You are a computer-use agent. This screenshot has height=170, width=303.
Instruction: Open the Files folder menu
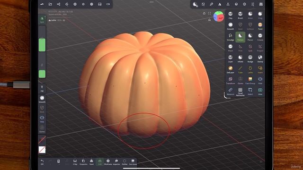point(50,4)
